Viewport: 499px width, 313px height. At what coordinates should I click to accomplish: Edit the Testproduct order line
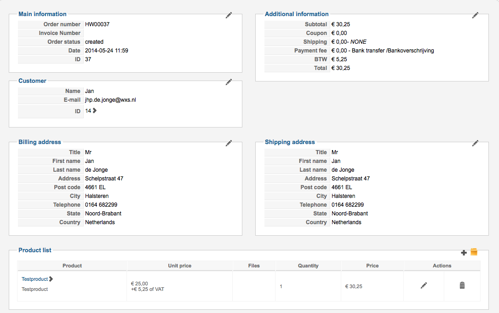click(424, 285)
